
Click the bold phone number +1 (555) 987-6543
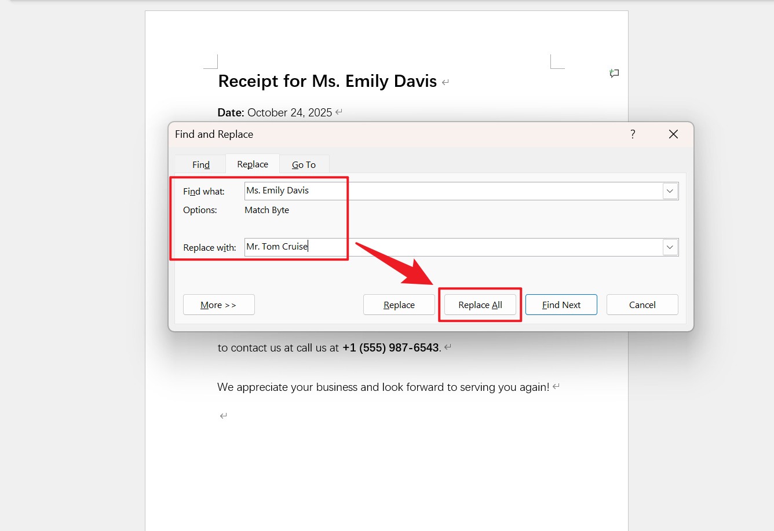(x=390, y=348)
